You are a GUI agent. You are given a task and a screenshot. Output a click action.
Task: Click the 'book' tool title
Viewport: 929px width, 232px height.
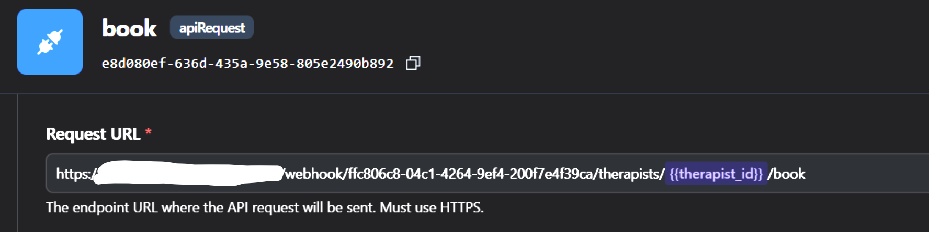point(129,28)
